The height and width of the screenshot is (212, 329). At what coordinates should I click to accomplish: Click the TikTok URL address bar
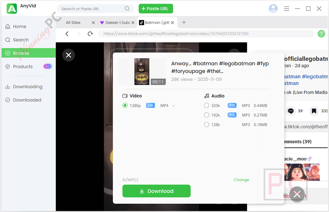tap(206, 34)
